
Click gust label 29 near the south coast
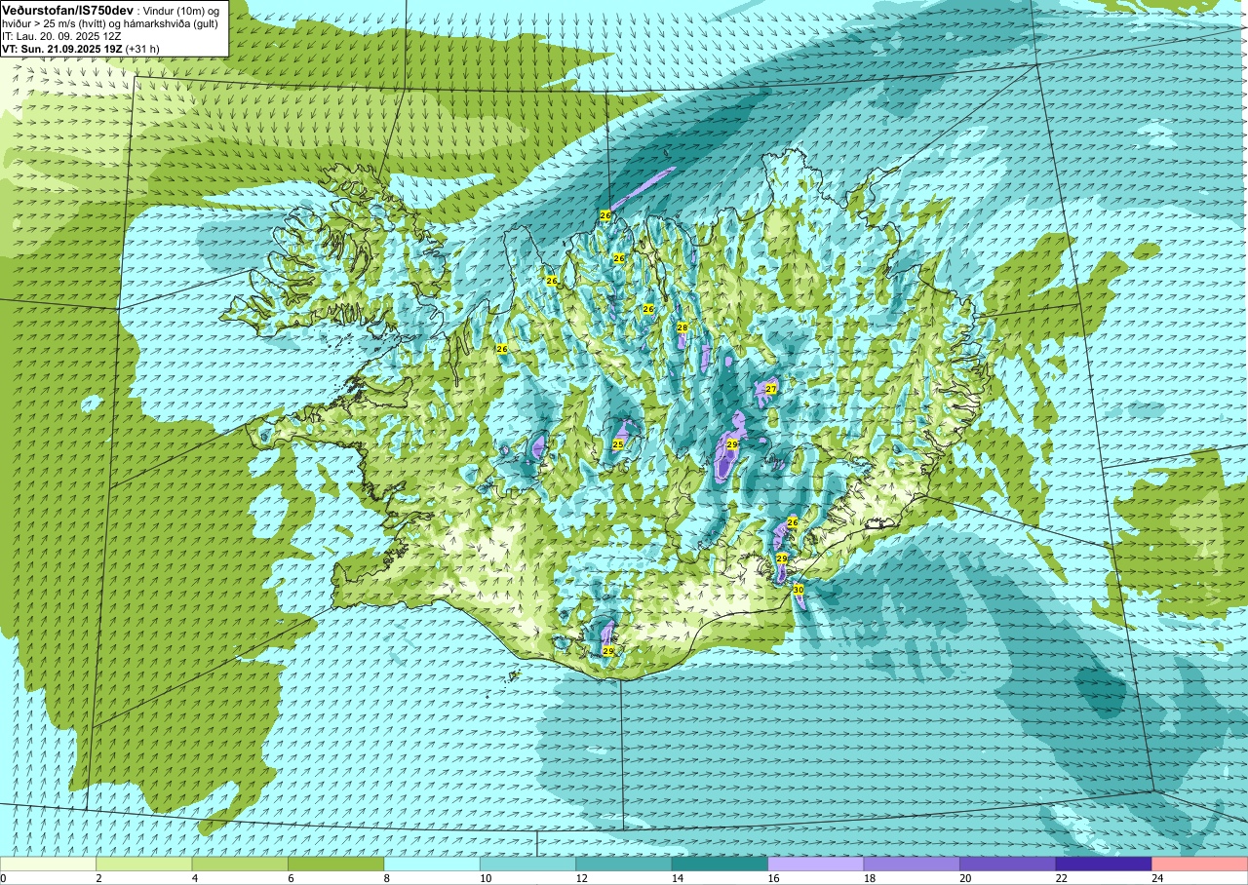click(608, 651)
